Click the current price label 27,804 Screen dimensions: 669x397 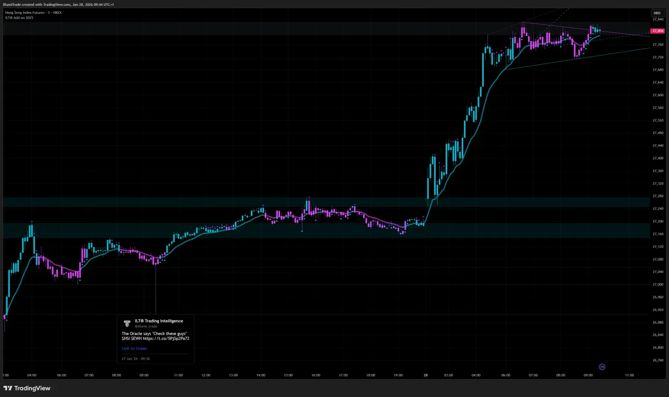coord(657,31)
